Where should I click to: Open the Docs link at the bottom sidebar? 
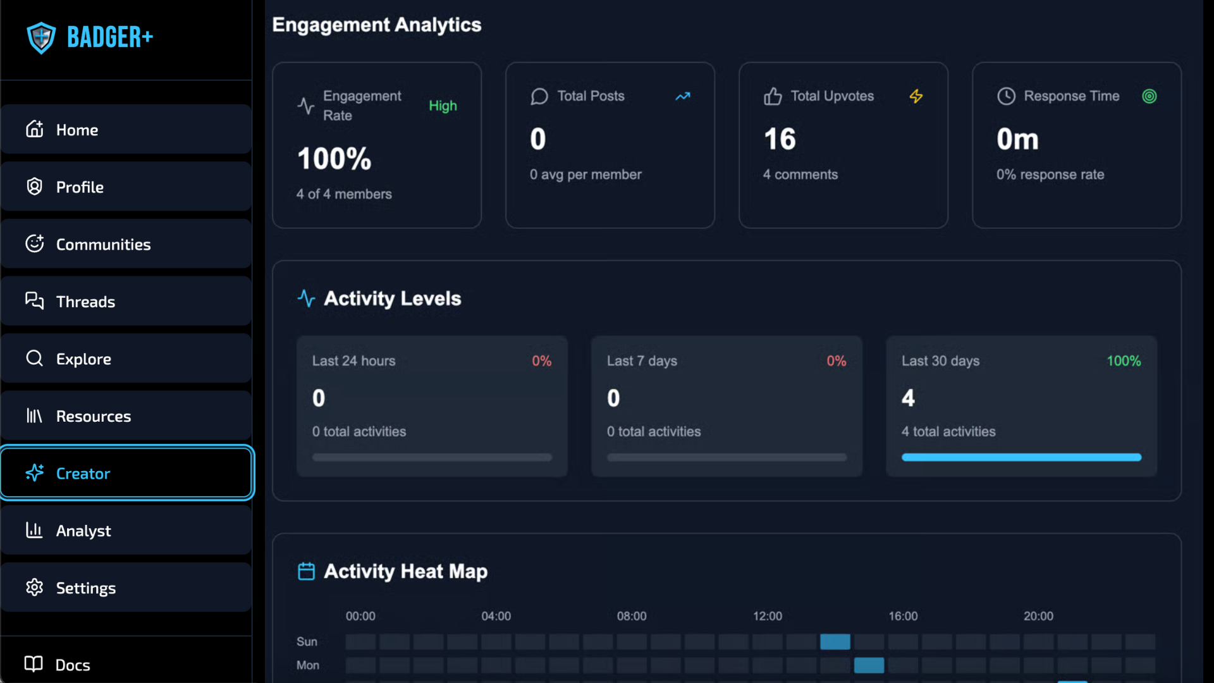73,665
